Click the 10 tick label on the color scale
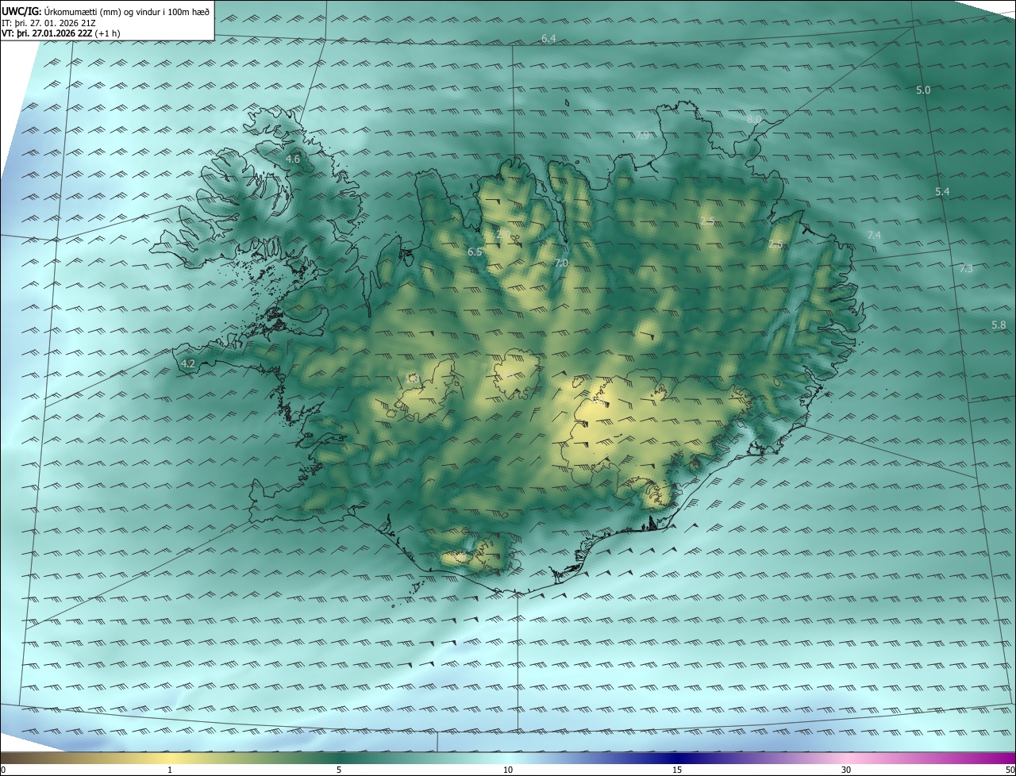This screenshot has height=776, width=1016. (x=508, y=770)
